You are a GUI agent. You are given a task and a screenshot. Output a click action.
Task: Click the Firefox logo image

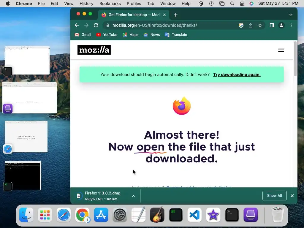(182, 106)
